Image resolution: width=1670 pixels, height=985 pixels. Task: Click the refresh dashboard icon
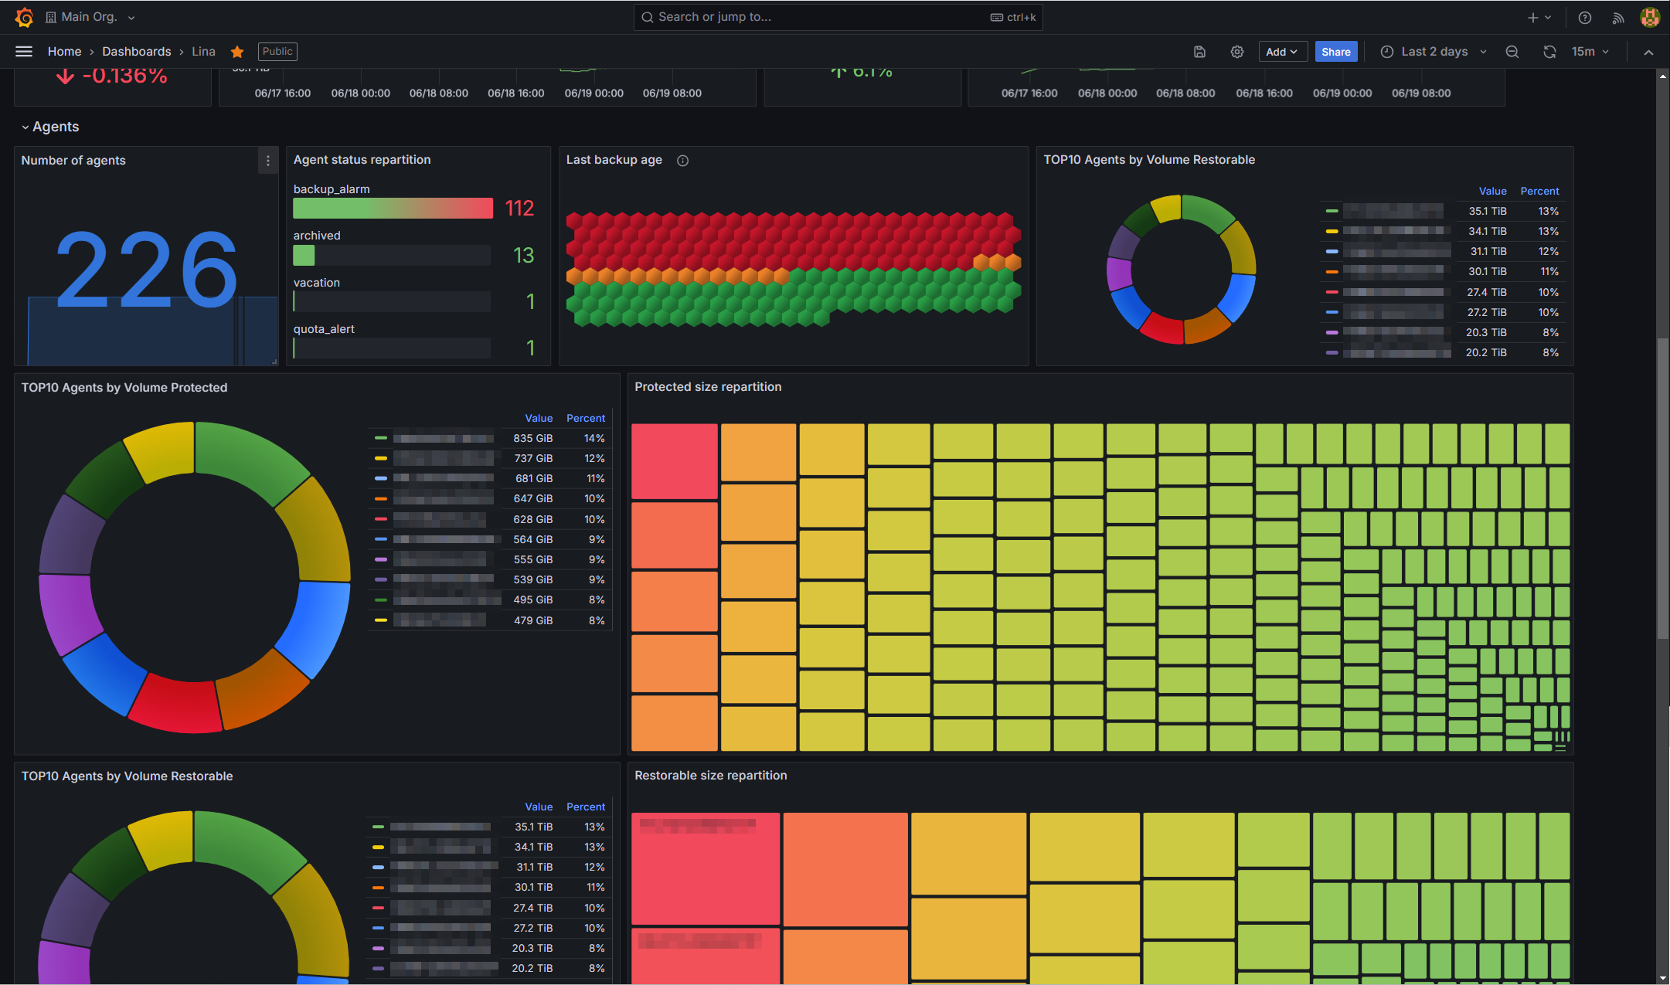click(x=1549, y=52)
